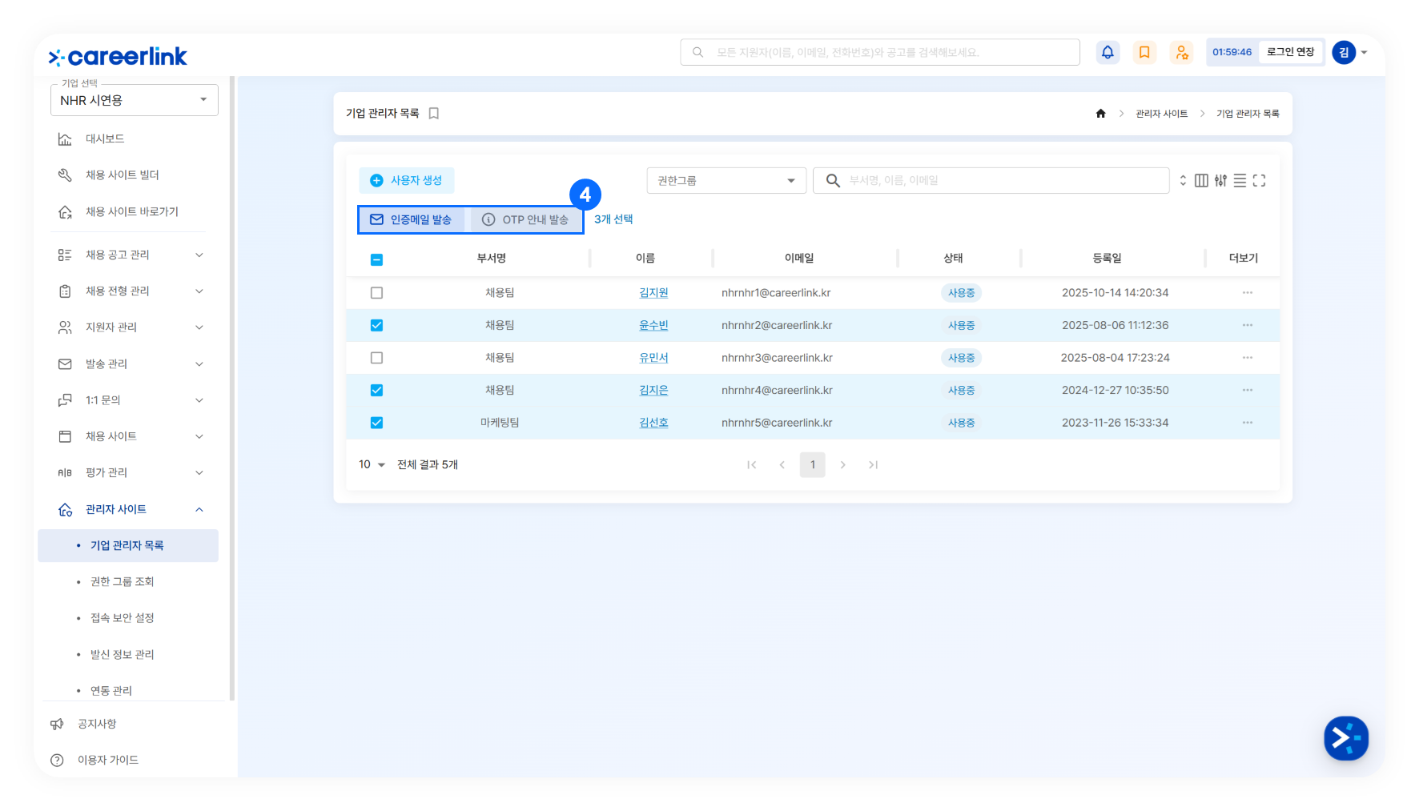The width and height of the screenshot is (1419, 811).
Task: Open 권한 그룹 조회 in sidebar
Action: click(x=122, y=581)
